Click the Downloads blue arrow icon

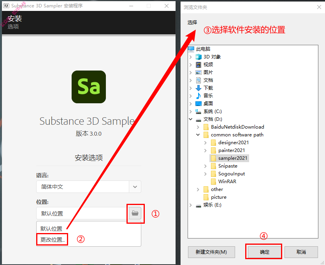pyautogui.click(x=199, y=88)
